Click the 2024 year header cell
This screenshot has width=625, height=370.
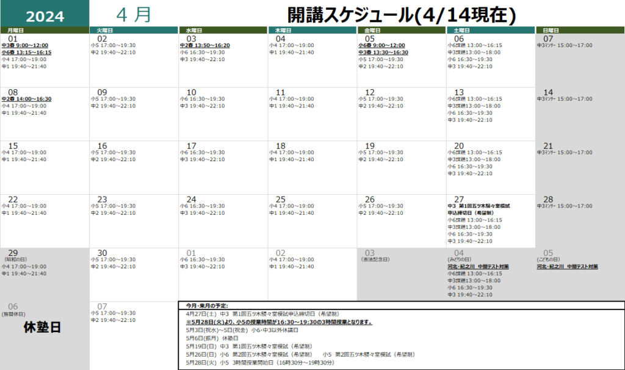pos(45,16)
